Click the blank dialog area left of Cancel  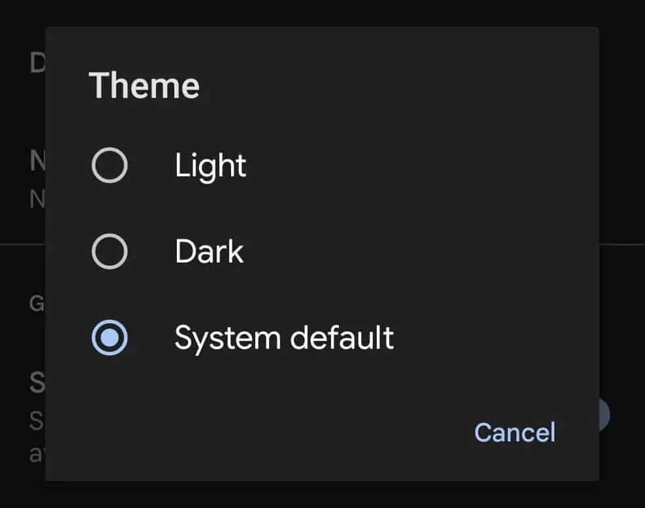click(261, 432)
